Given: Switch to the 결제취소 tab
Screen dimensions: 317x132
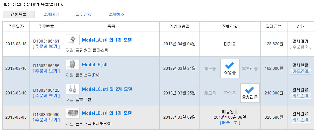Looking at the screenshot, I should pyautogui.click(x=116, y=14).
